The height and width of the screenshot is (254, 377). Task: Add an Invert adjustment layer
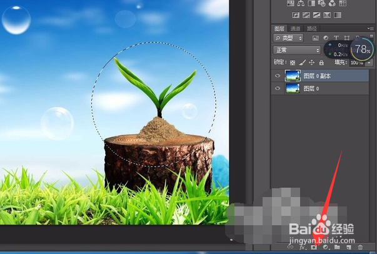tap(296, 15)
